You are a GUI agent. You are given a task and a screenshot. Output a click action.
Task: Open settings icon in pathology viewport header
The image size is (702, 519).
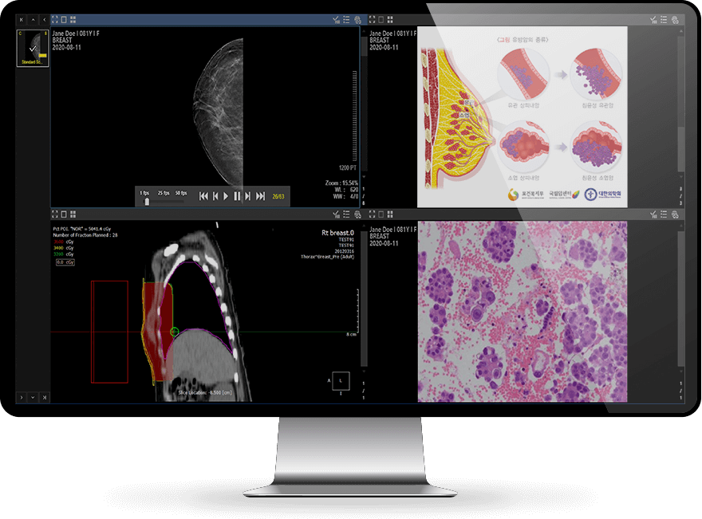click(676, 214)
